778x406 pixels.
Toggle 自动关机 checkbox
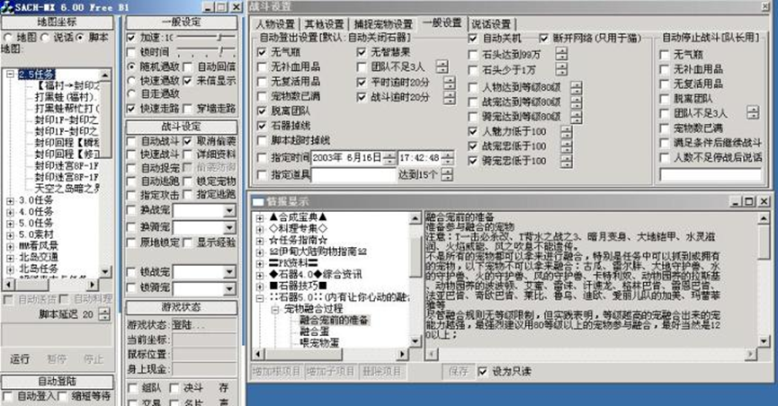[473, 39]
